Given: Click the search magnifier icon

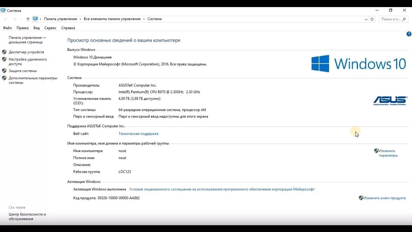Looking at the screenshot, I should click(x=404, y=19).
